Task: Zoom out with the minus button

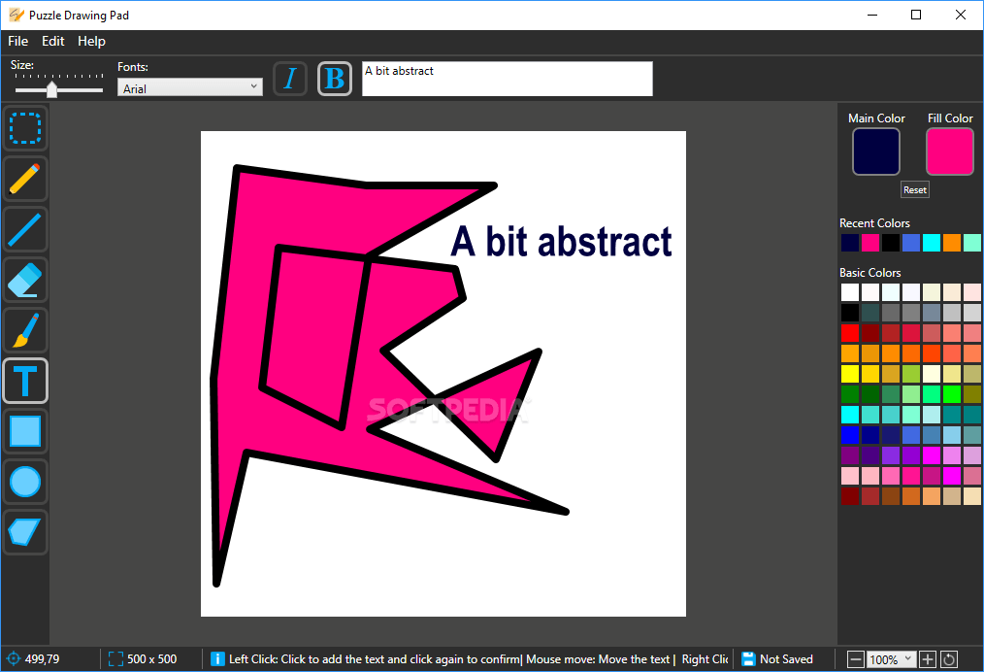Action: pyautogui.click(x=855, y=658)
